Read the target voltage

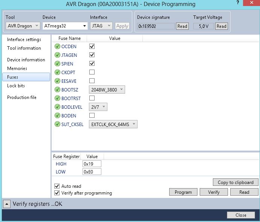tap(221, 26)
